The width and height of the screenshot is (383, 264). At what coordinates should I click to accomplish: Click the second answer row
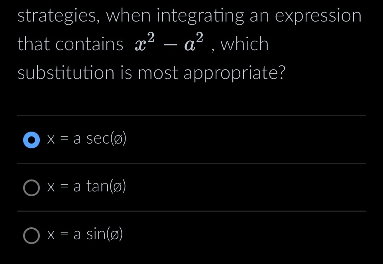coord(191,187)
